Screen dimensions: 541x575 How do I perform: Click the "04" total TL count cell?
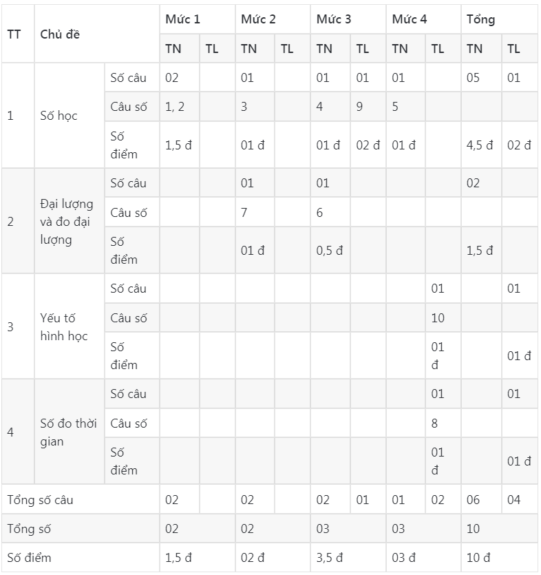point(520,499)
